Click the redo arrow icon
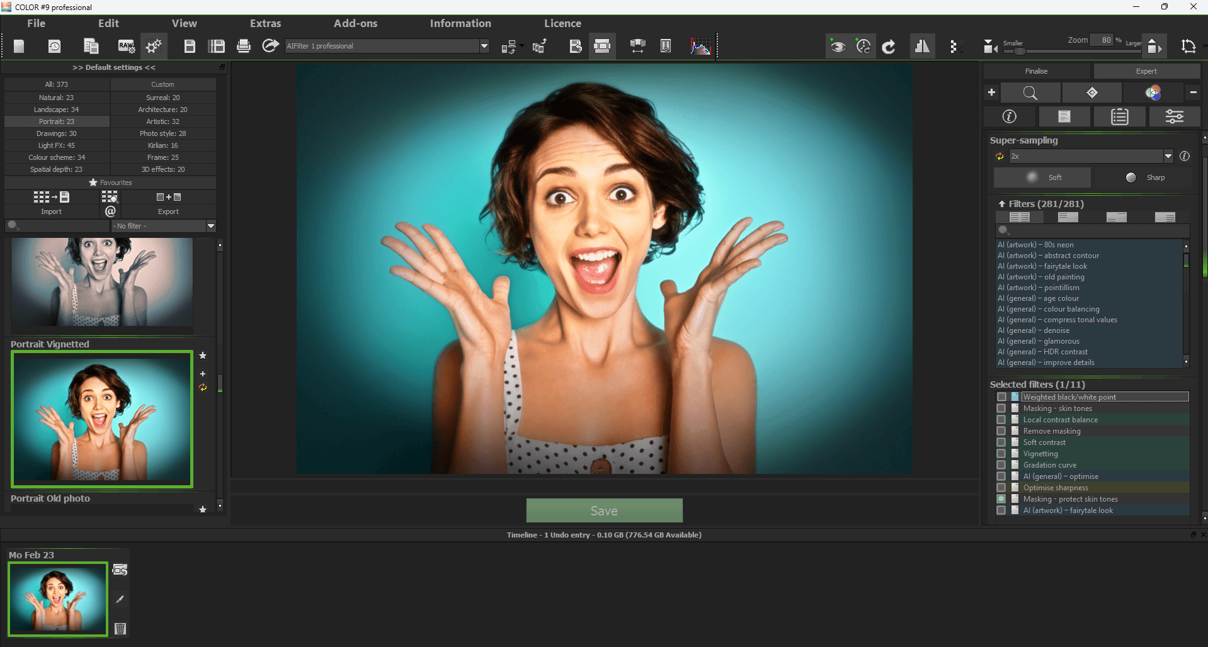 pos(889,46)
